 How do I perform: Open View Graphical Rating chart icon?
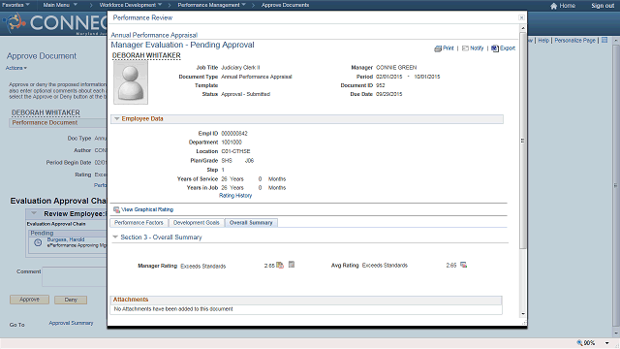tap(116, 209)
